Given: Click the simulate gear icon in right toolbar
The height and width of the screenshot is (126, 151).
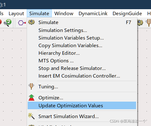Looking at the screenshot, I should pos(140,22).
